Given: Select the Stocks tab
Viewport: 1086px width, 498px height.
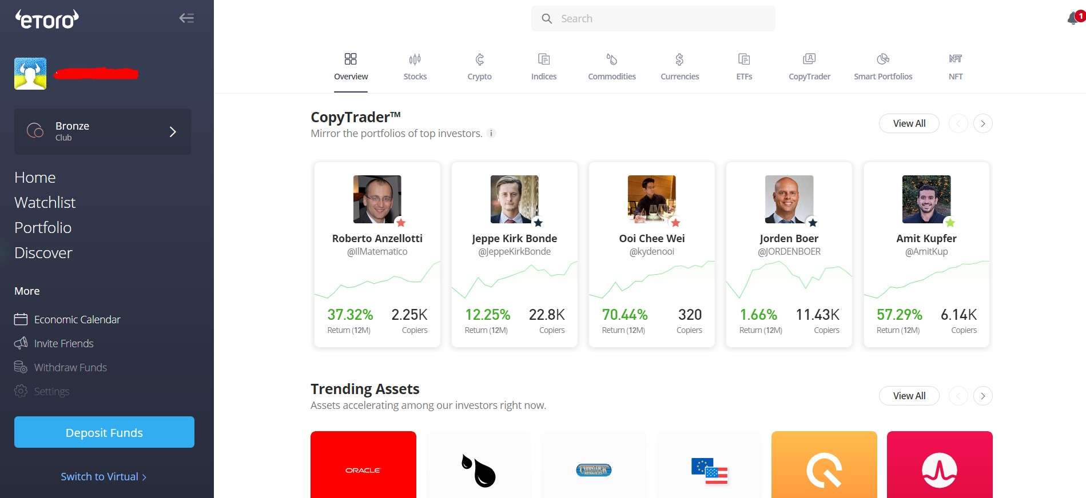Looking at the screenshot, I should [x=415, y=67].
